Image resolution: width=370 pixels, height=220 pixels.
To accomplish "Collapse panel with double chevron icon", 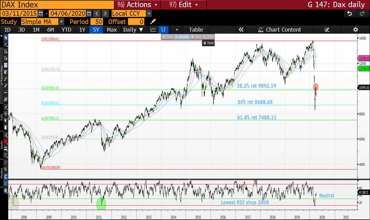I will click(241, 29).
